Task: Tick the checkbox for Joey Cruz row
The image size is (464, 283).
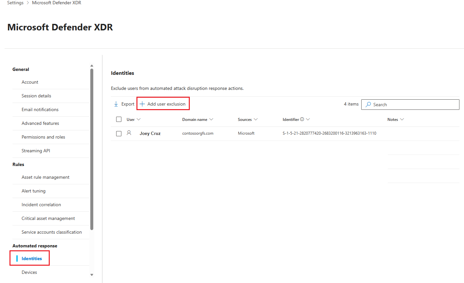Action: (x=119, y=133)
